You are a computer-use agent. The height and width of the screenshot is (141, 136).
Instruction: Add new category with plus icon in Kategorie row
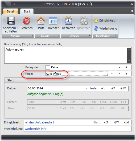(x=126, y=67)
